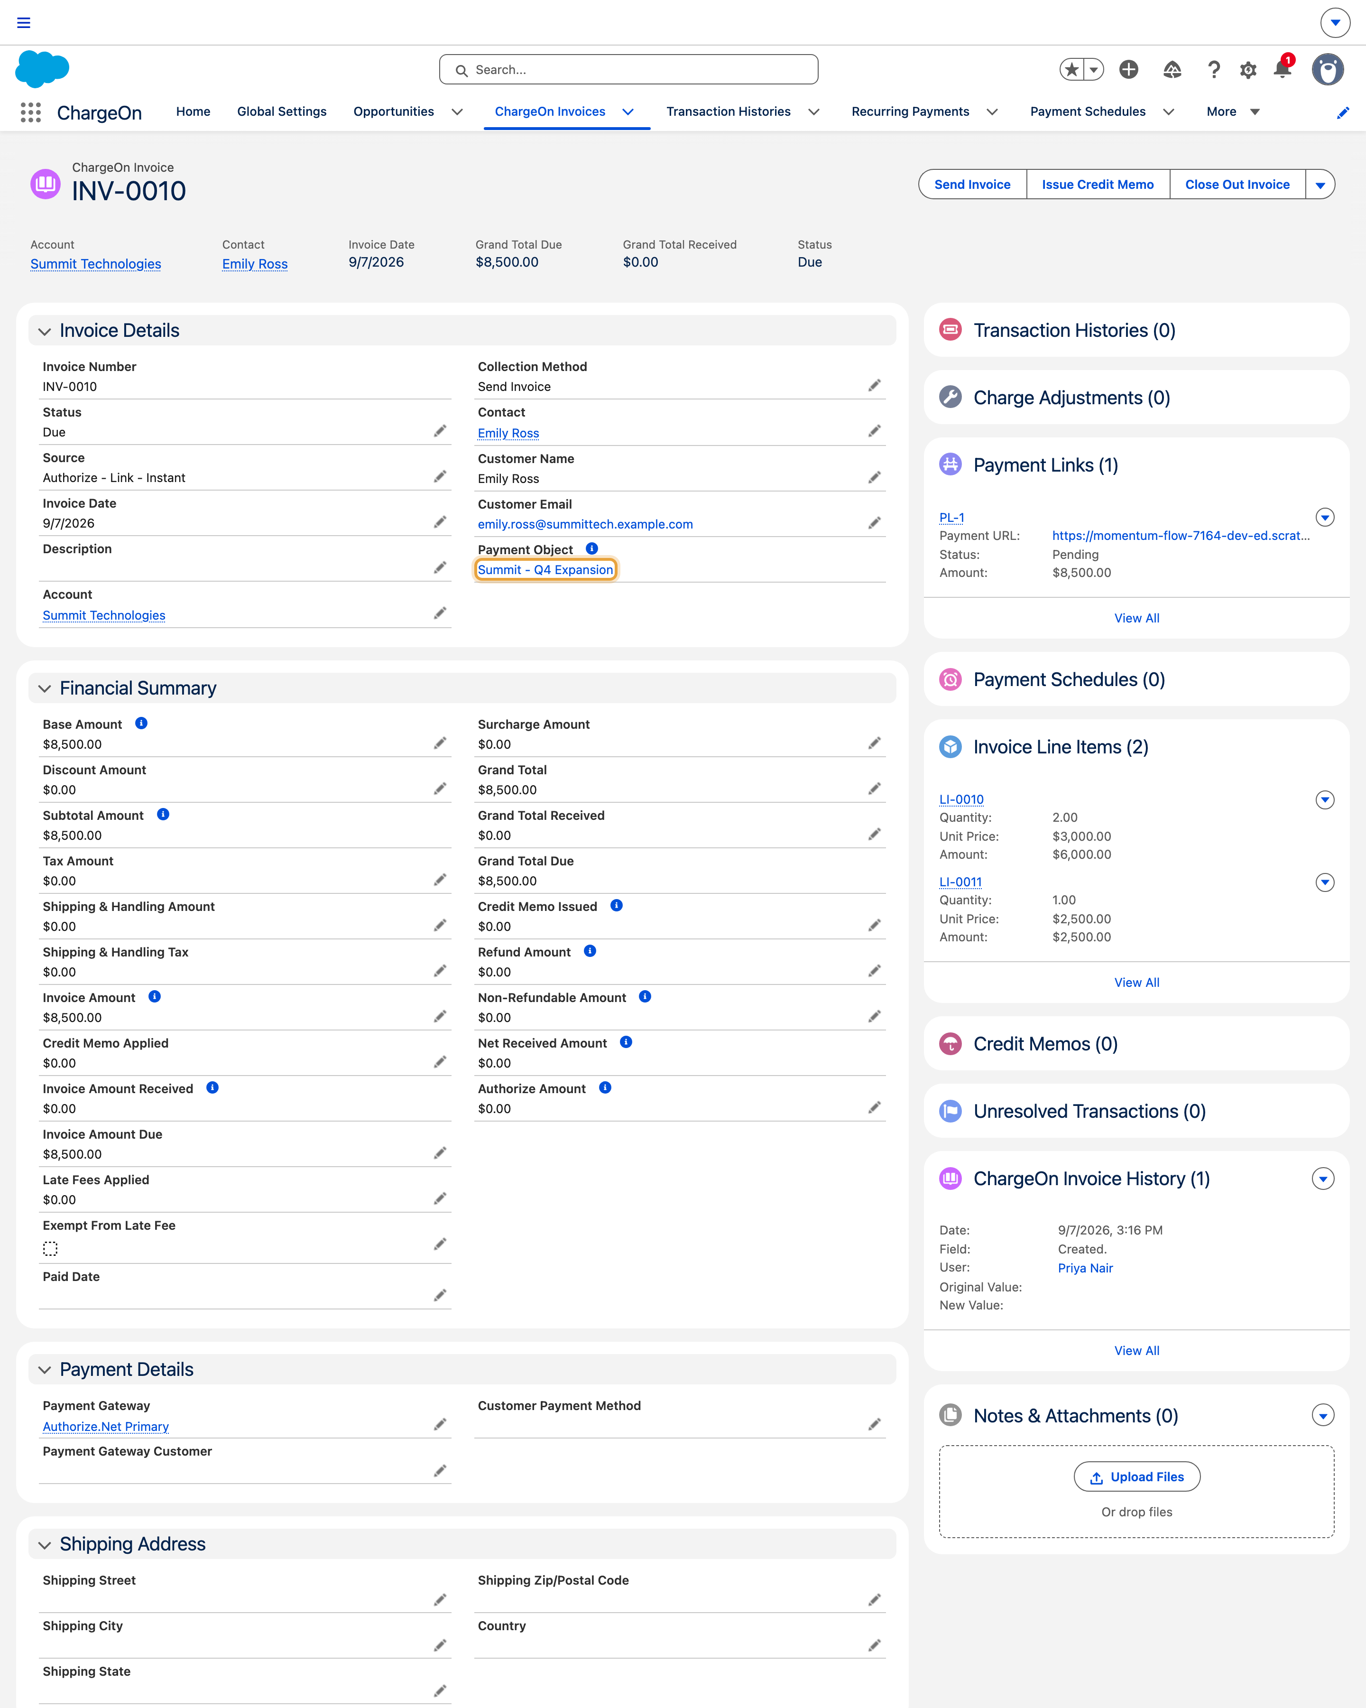Show Authorize Amount info tooltip
Screen dimensions: 1366x1708
(605, 1088)
